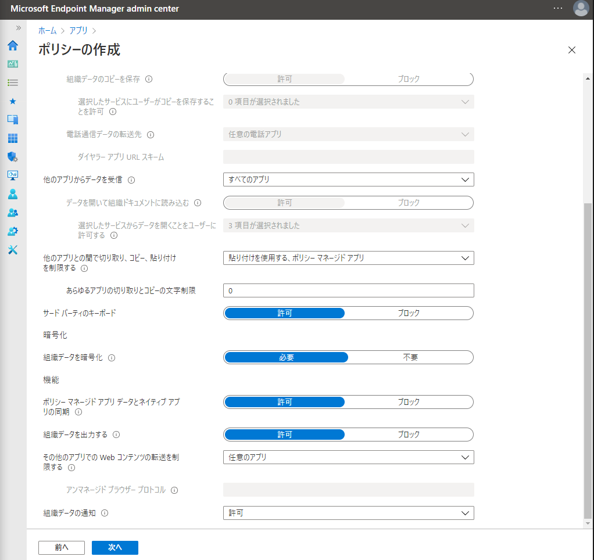Open Troubleshooting tools wrench icon
594x560 pixels.
[x=13, y=250]
